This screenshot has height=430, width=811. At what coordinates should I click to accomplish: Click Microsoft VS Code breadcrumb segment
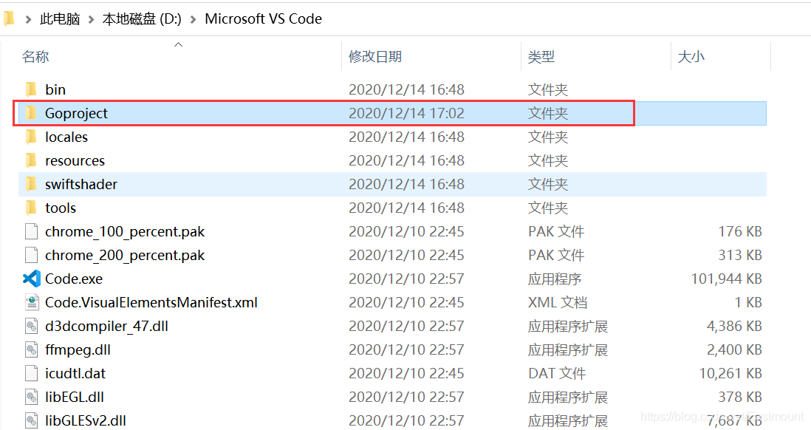pos(263,19)
